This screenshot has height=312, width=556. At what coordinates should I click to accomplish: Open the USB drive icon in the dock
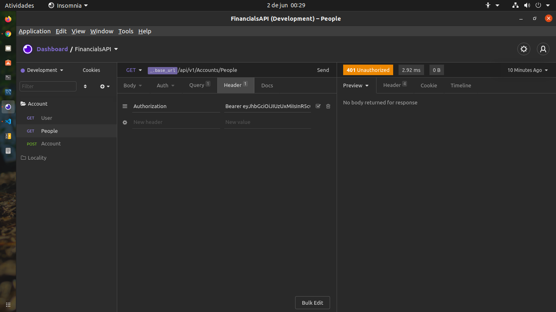pyautogui.click(x=8, y=151)
